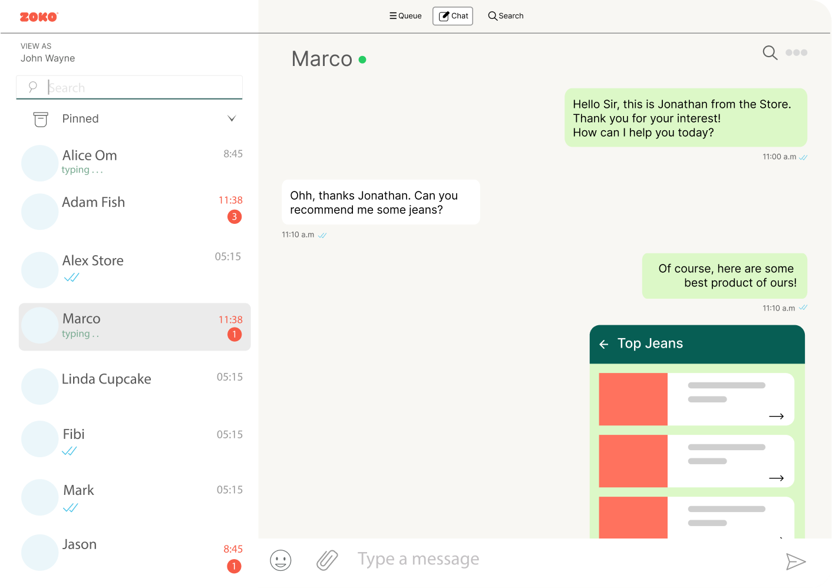Click the magnifier icon in sidebar search
Image resolution: width=832 pixels, height=588 pixels.
coord(32,87)
